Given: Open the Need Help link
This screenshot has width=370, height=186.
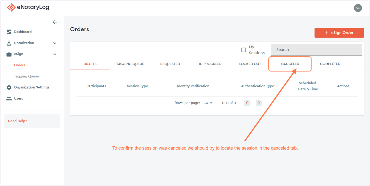Looking at the screenshot, I should click(17, 121).
